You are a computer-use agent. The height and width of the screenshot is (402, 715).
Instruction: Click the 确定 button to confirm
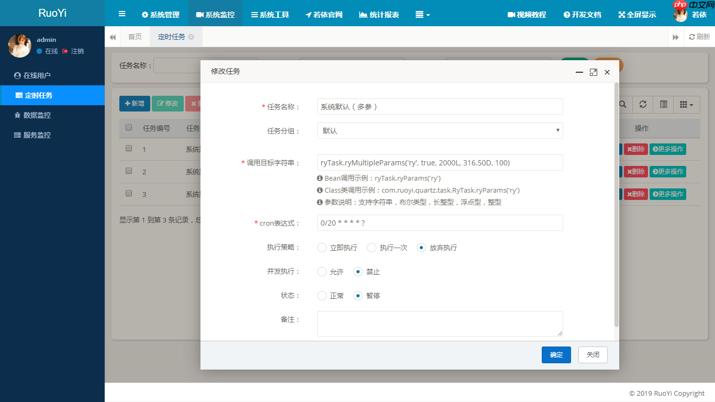[x=556, y=354]
